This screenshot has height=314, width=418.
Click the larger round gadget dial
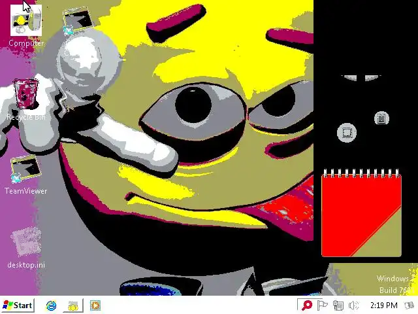click(x=347, y=133)
